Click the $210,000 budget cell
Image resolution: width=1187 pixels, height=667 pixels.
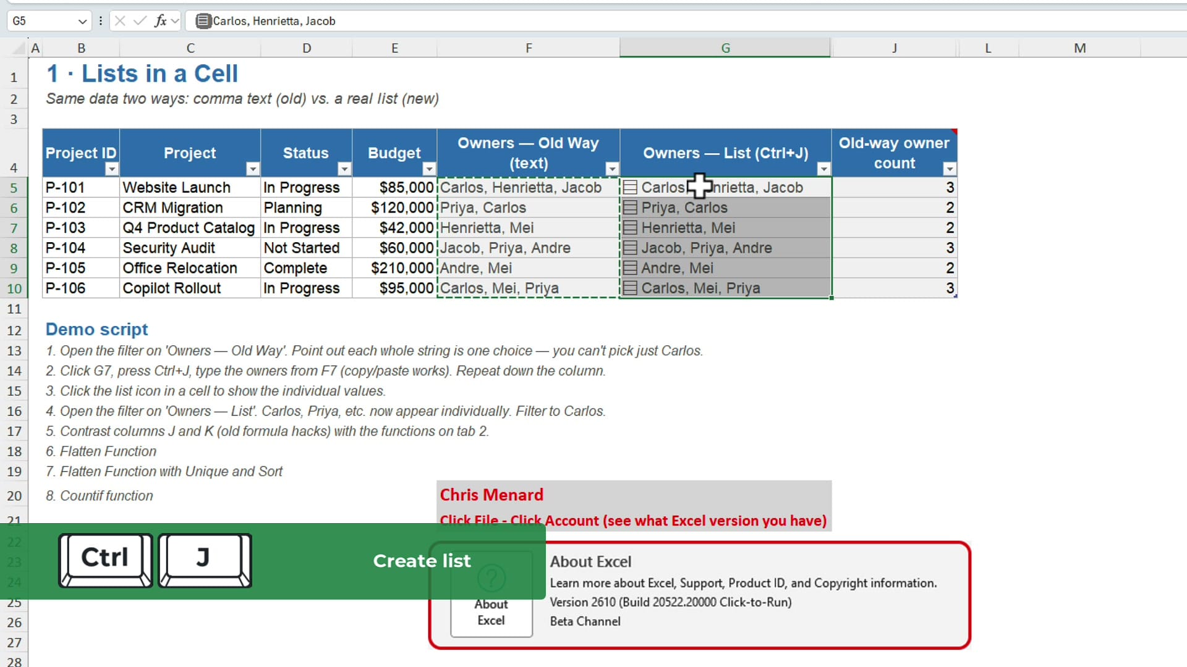coord(394,268)
